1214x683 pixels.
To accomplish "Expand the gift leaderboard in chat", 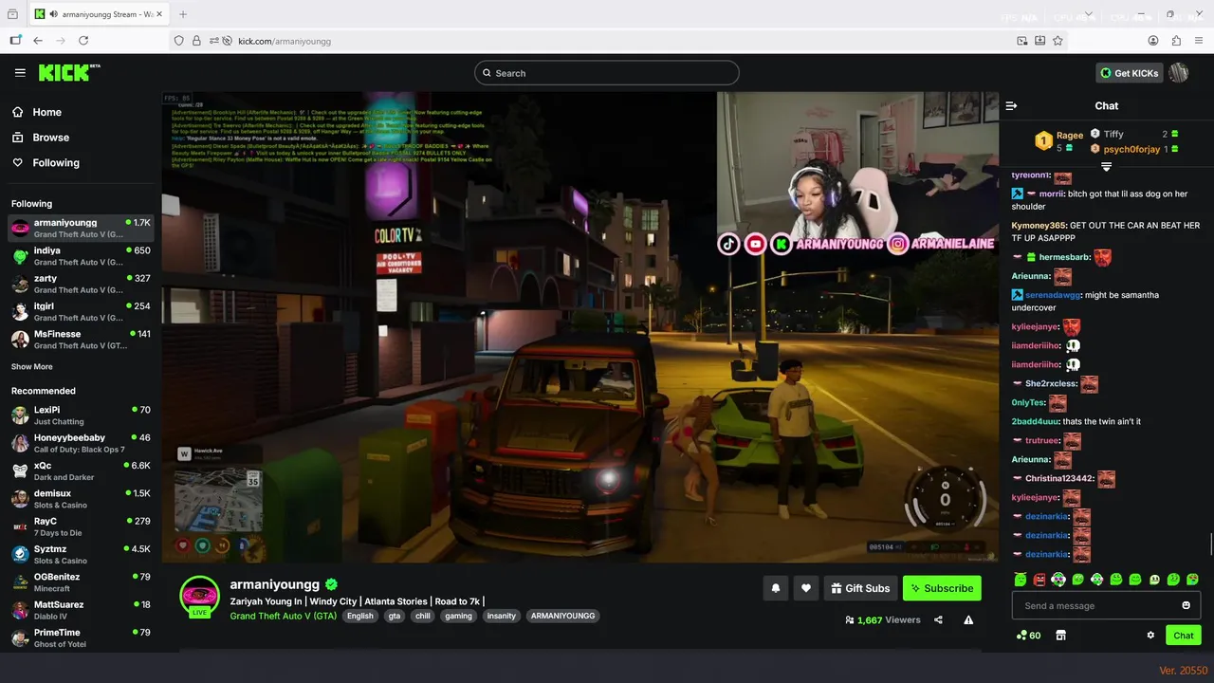I will (x=1106, y=167).
